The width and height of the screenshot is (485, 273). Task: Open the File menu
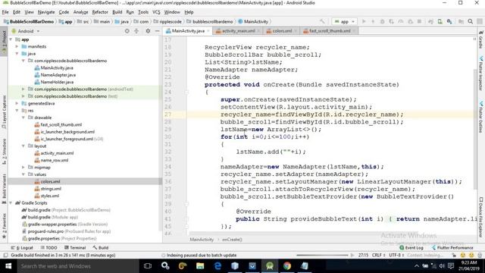5,12
